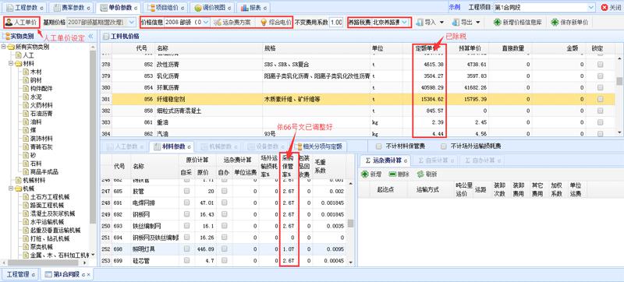Collapse the 实物类别 panel with double chevron

(x=90, y=36)
